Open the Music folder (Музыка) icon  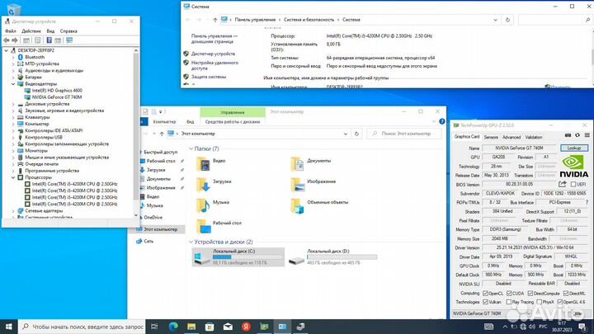point(204,205)
